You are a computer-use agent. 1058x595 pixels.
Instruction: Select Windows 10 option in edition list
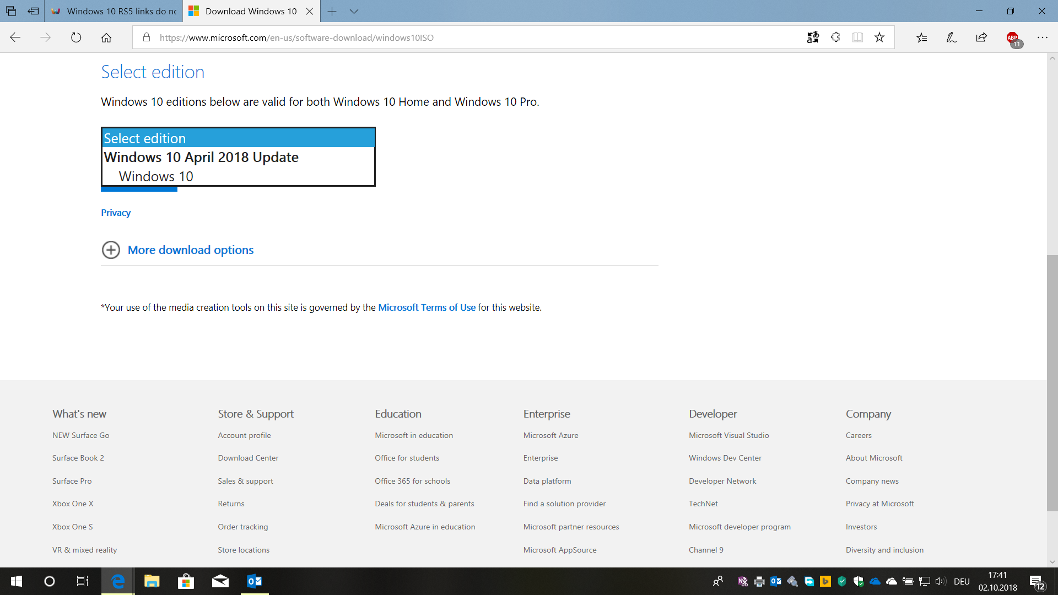[156, 176]
